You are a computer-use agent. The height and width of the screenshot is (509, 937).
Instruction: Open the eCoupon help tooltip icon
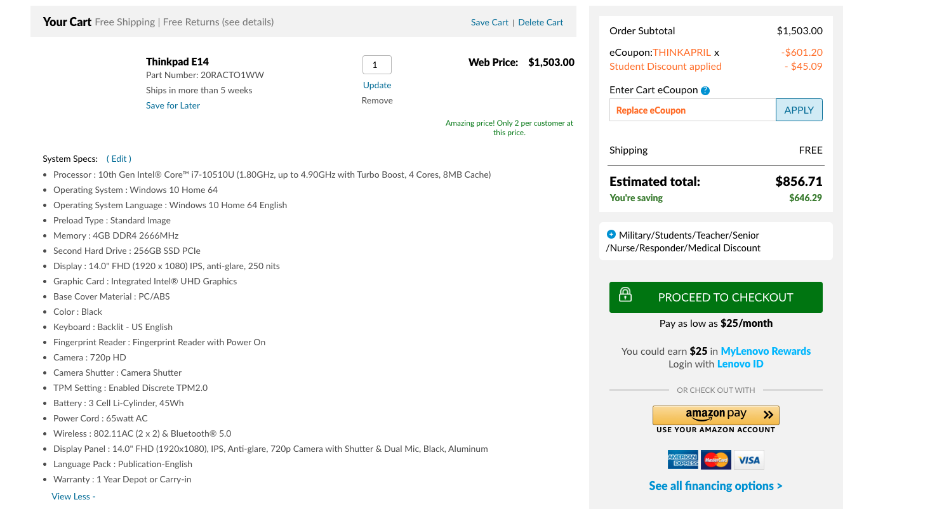click(705, 90)
